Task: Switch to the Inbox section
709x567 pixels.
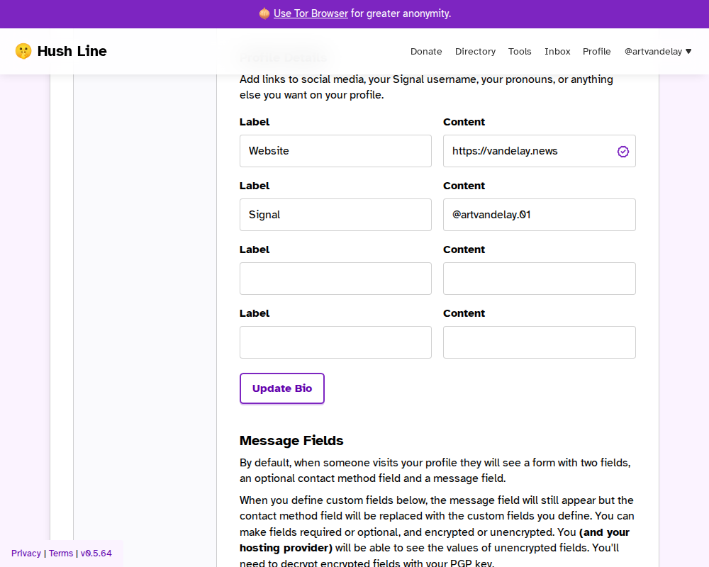Action: pos(557,51)
